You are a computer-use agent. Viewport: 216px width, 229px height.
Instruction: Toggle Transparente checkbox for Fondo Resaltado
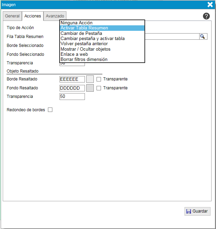[x=99, y=88]
